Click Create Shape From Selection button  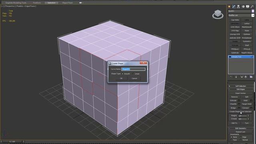240,112
